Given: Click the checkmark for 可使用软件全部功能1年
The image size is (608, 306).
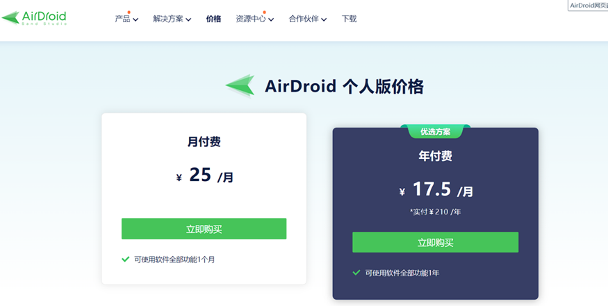Looking at the screenshot, I should coord(356,273).
